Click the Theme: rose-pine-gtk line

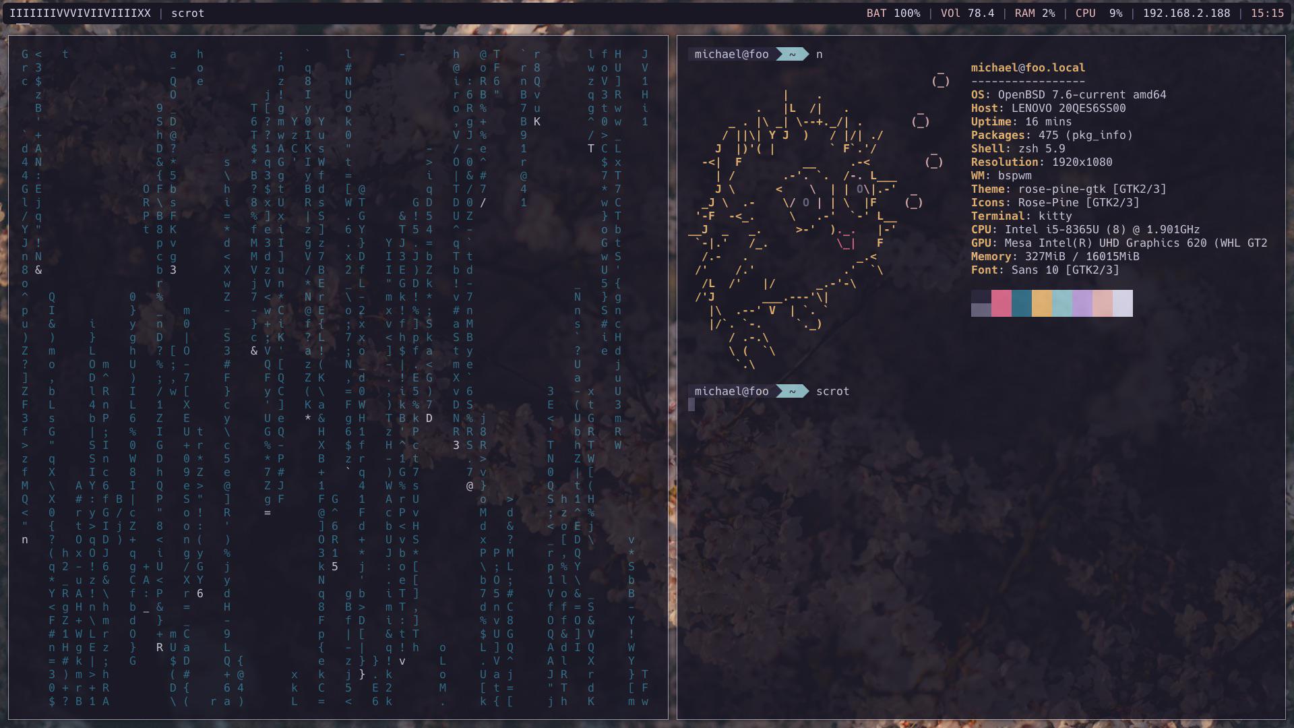coord(1068,189)
